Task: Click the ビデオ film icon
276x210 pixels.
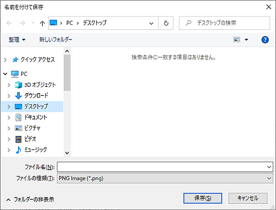Action: [x=18, y=139]
